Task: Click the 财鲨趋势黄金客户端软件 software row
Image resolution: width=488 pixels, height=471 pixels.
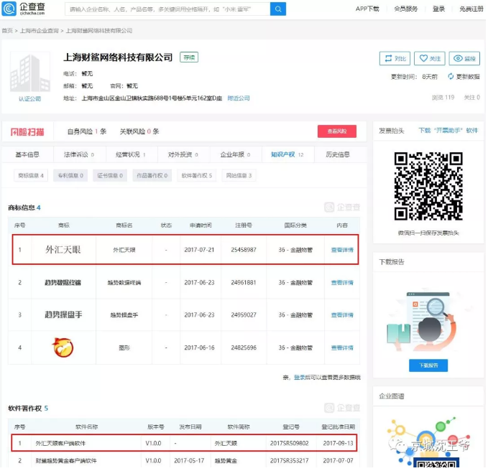Action: pyautogui.click(x=185, y=462)
